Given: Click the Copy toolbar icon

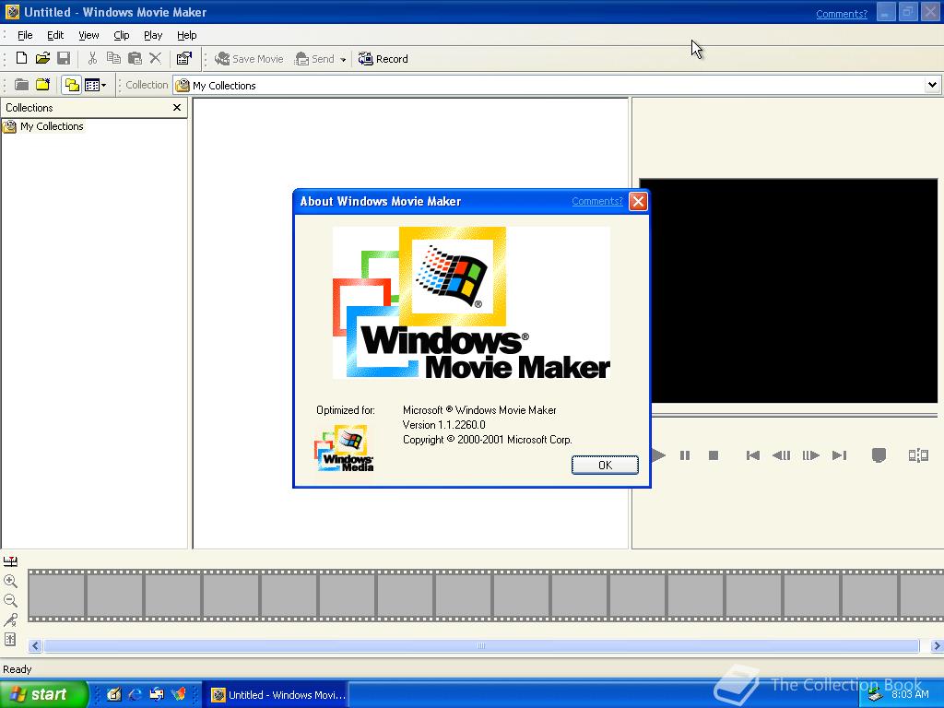Looking at the screenshot, I should click(x=113, y=58).
